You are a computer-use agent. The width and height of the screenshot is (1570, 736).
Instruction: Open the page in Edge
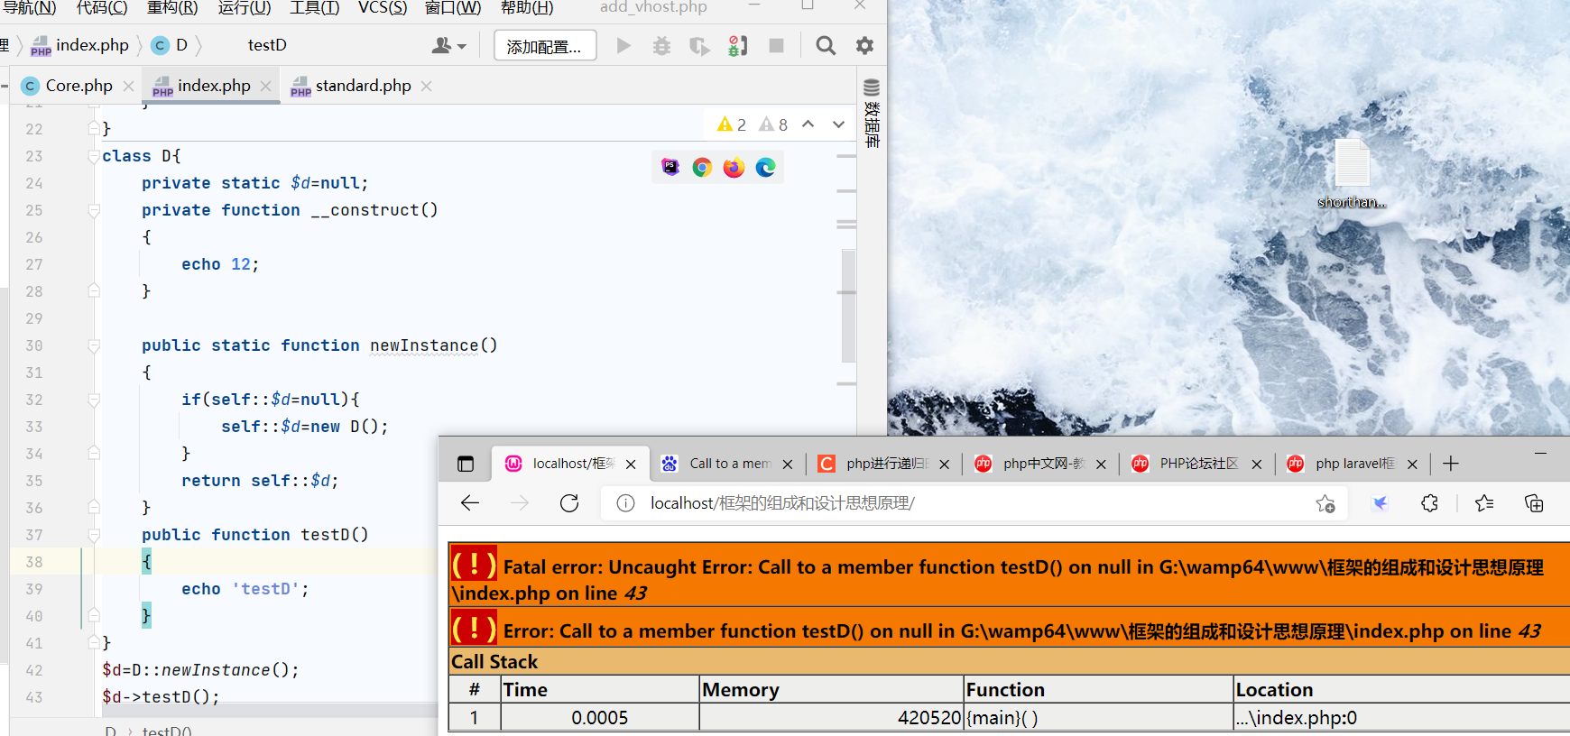[x=765, y=167]
